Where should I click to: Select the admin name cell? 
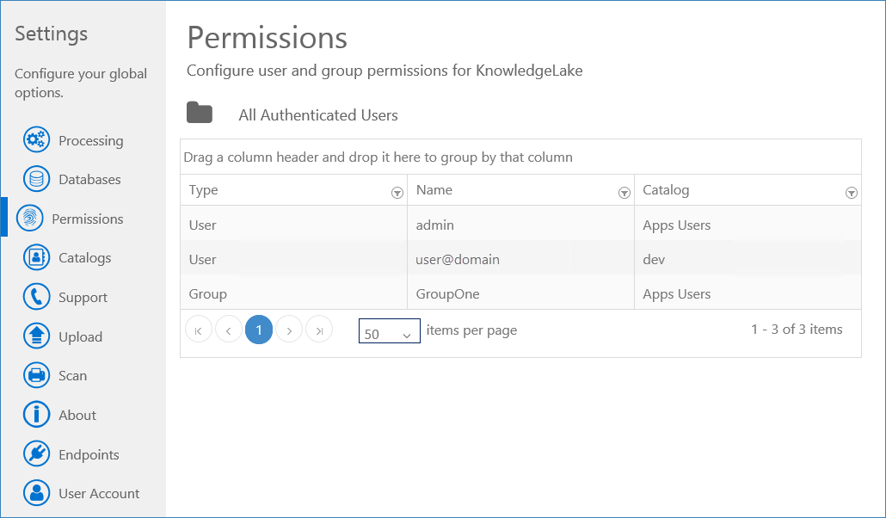tap(520, 225)
